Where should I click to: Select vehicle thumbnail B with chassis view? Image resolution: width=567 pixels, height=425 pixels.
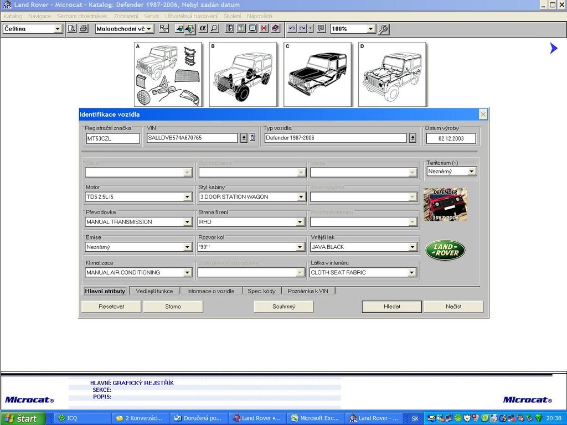(243, 75)
